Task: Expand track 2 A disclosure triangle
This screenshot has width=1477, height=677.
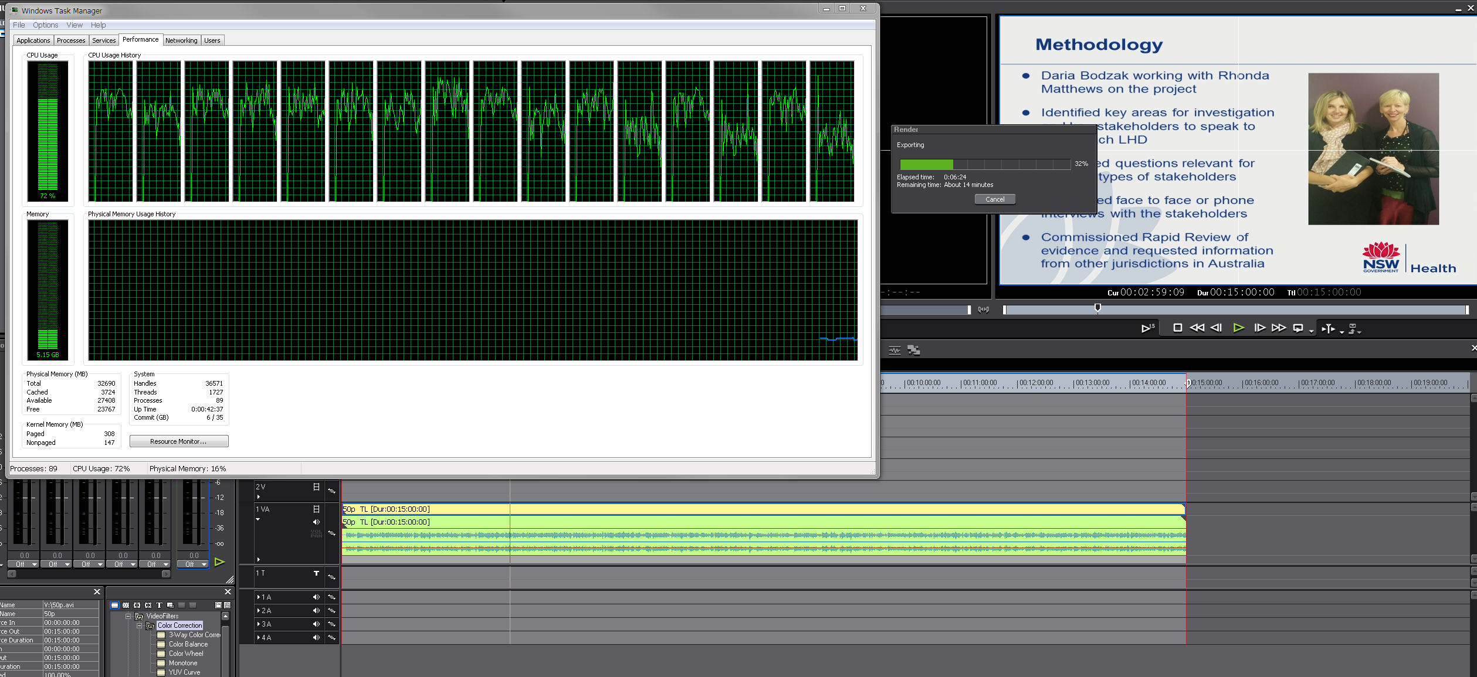Action: 259,611
